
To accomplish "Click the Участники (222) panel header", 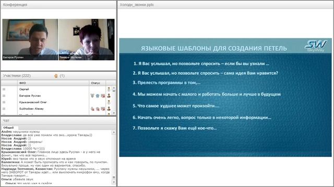I will [17, 76].
